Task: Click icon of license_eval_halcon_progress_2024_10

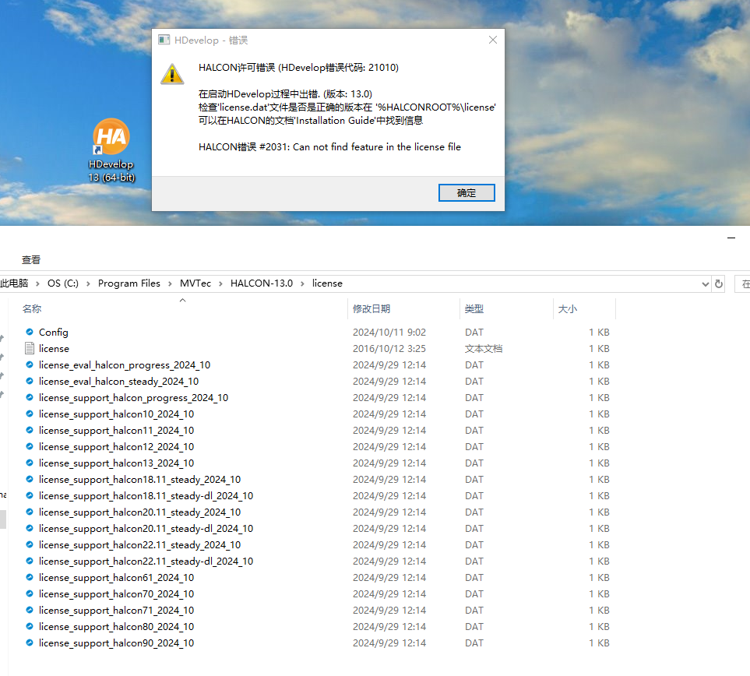Action: pyautogui.click(x=30, y=364)
